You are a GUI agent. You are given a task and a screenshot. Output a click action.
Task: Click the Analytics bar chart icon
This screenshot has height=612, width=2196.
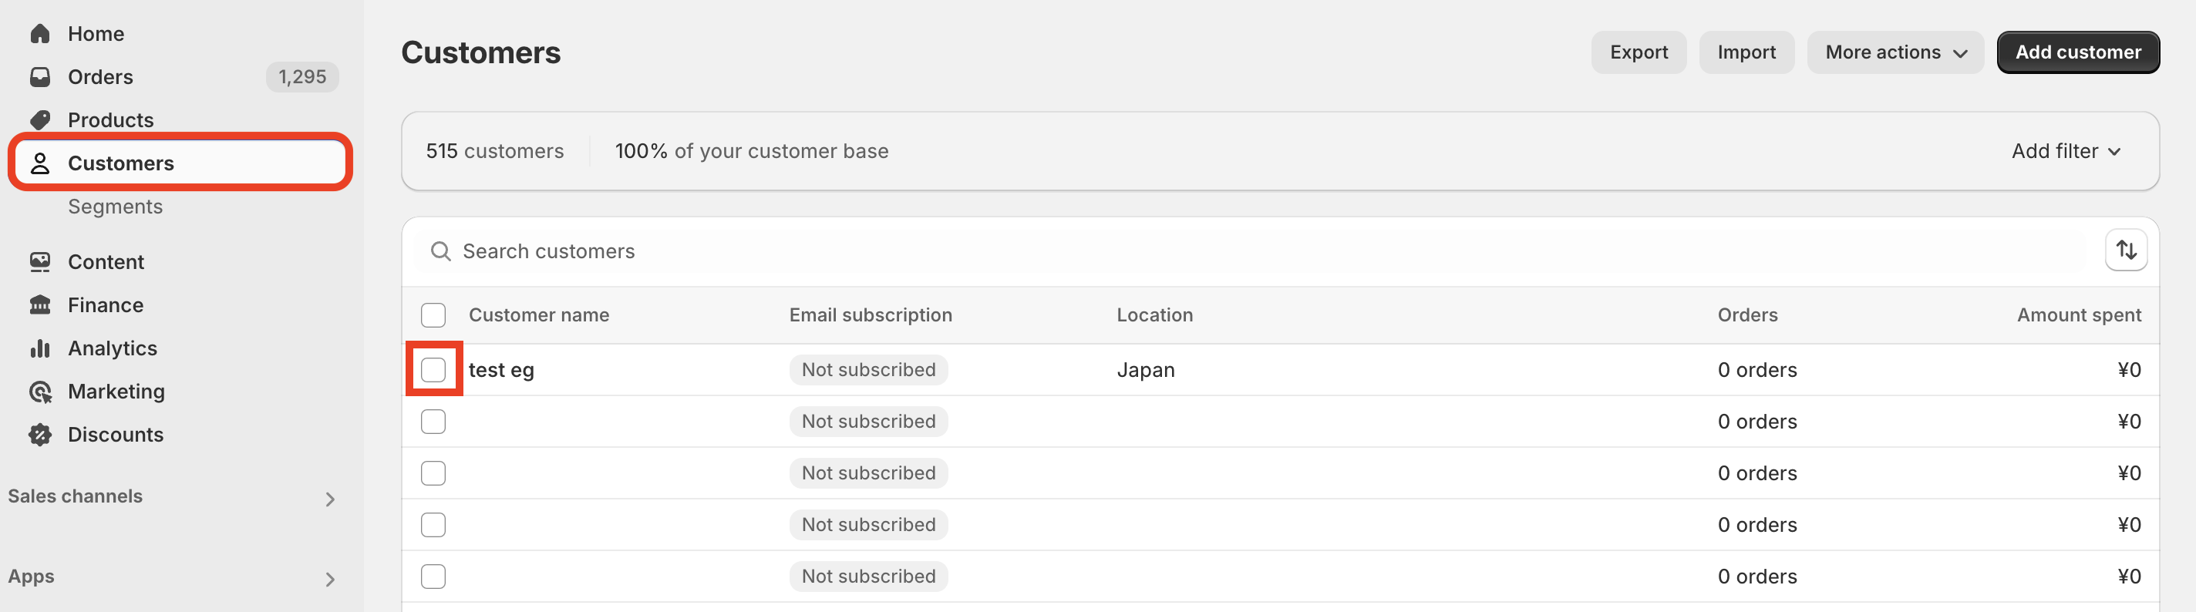coord(40,348)
